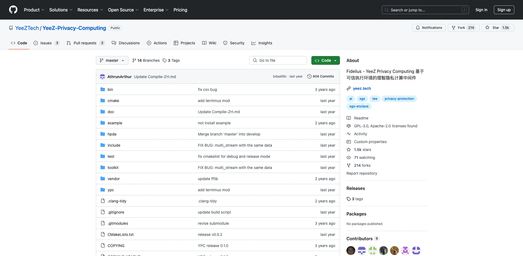Click the 'fix csv bug' commit message
This screenshot has width=523, height=256.
207,90
